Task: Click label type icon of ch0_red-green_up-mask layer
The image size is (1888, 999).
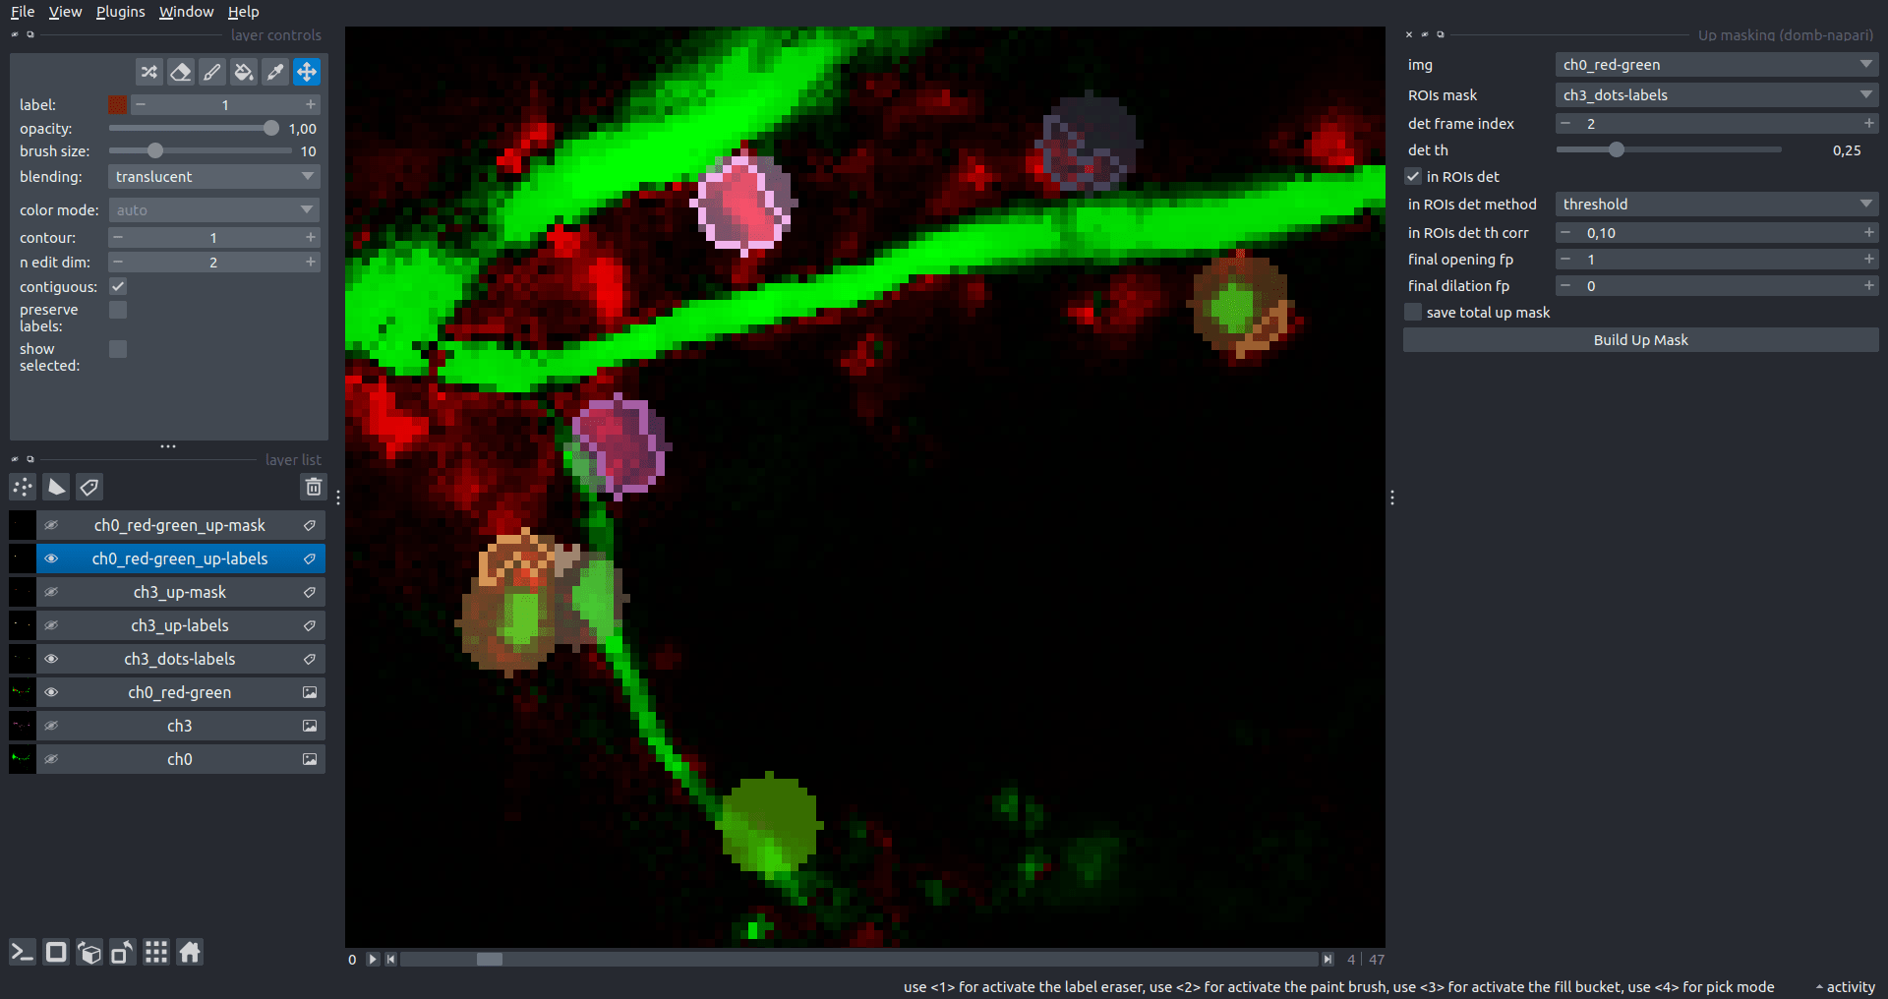Action: tap(310, 525)
